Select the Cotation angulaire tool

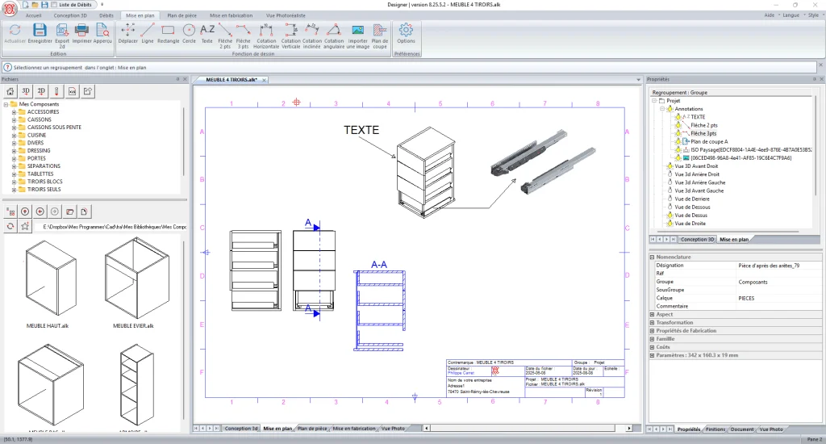(x=333, y=36)
